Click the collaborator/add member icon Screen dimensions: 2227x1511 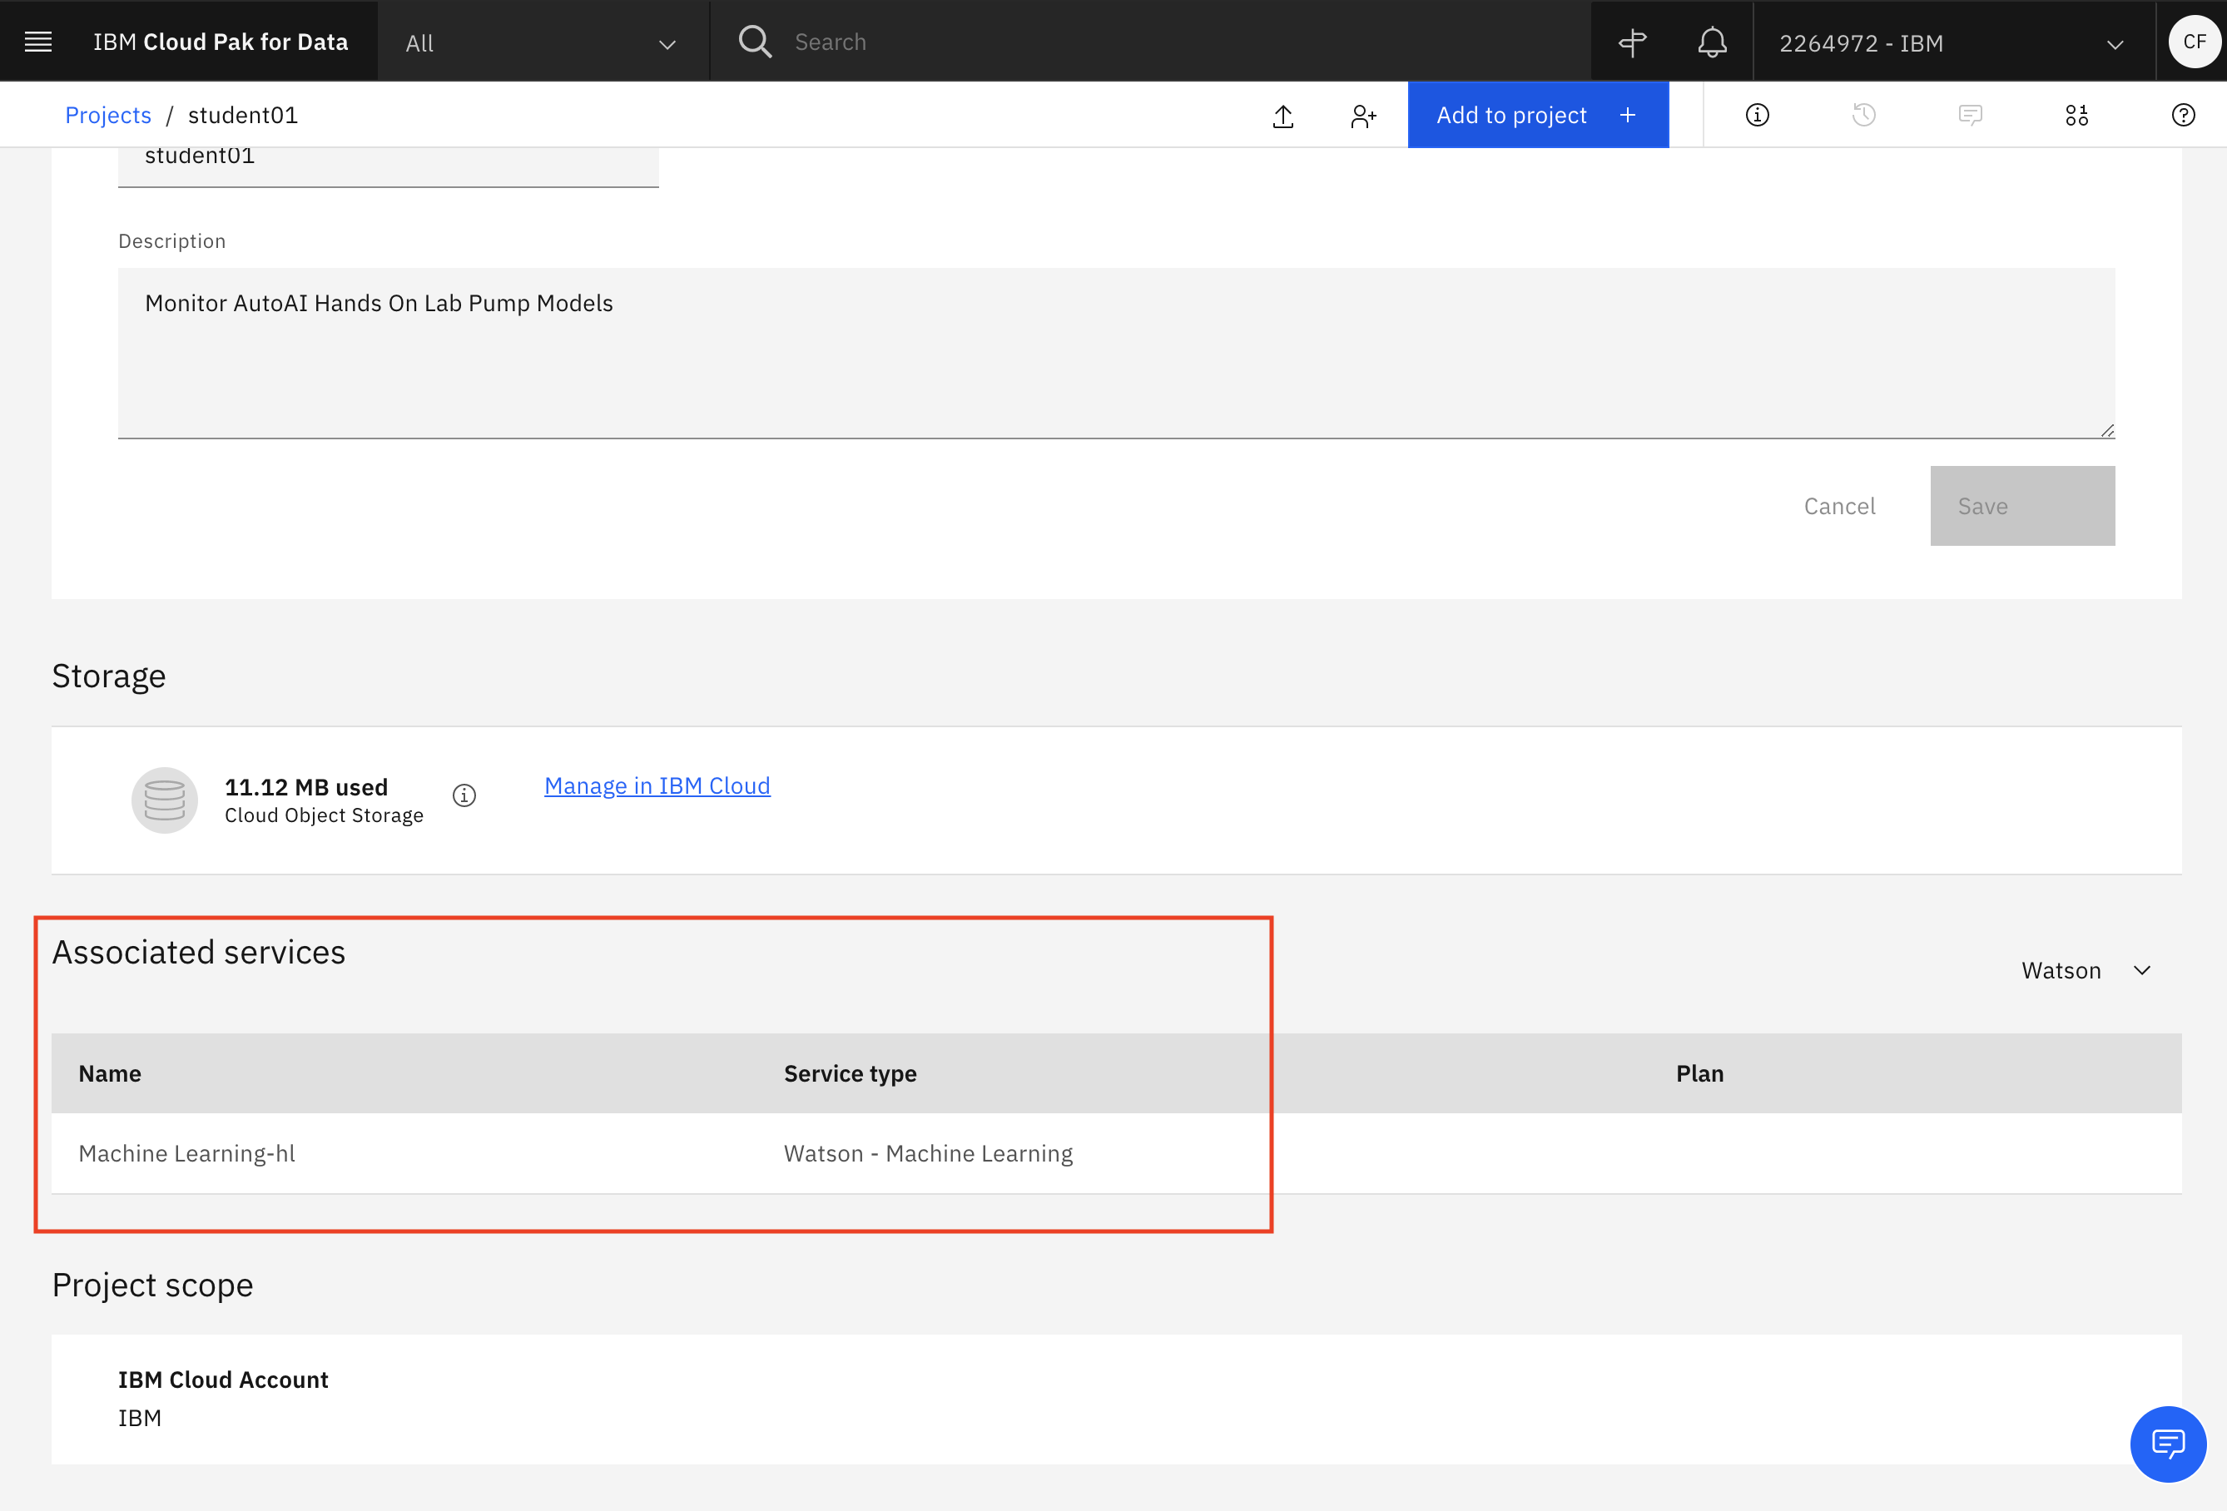coord(1364,115)
